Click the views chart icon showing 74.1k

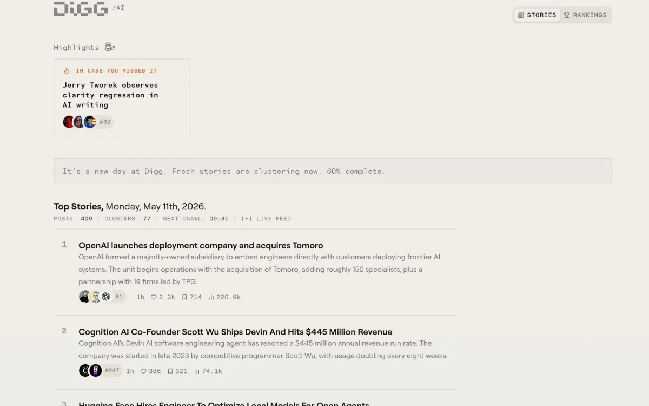click(x=197, y=371)
